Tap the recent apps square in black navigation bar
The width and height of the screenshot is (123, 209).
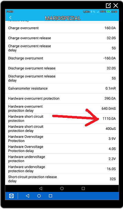point(83,188)
